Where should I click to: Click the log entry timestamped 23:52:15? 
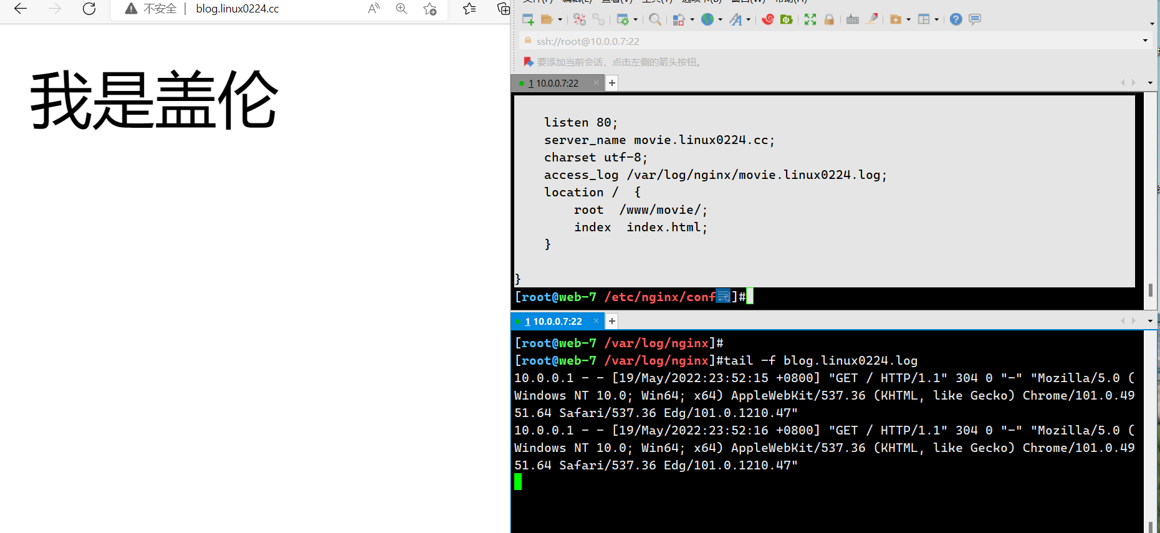click(825, 395)
